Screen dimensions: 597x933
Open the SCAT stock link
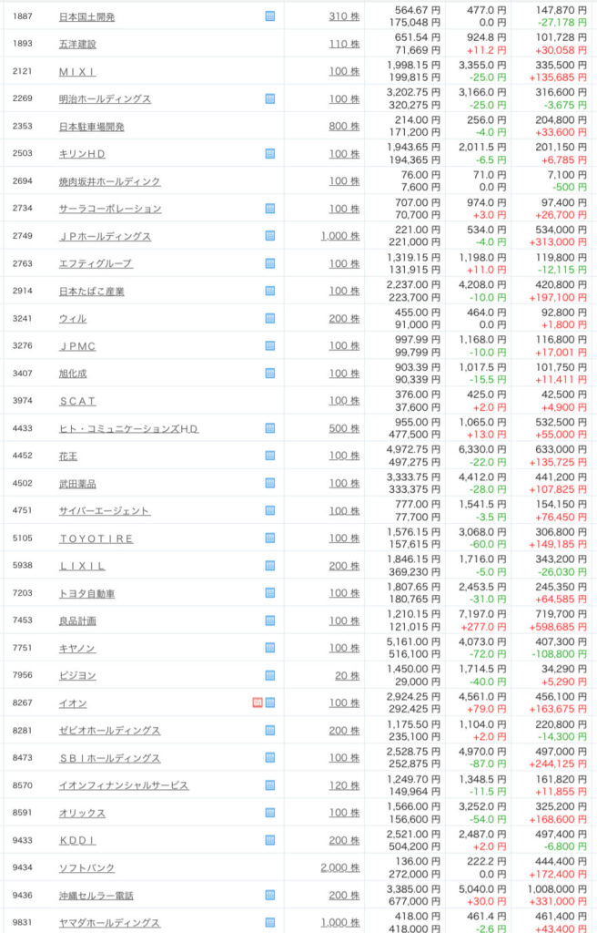pyautogui.click(x=77, y=401)
